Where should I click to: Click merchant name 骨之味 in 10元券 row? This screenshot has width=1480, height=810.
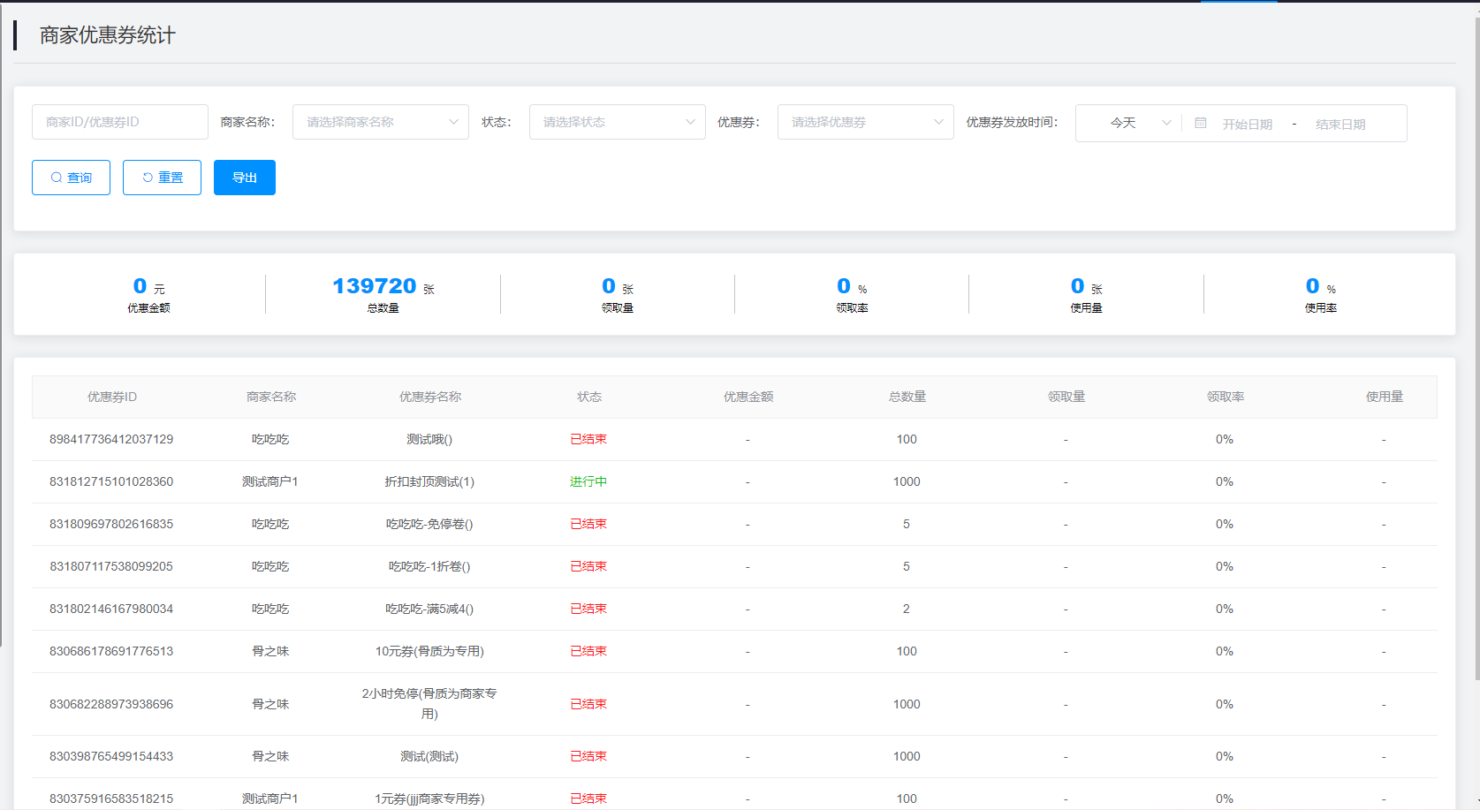[x=270, y=651]
